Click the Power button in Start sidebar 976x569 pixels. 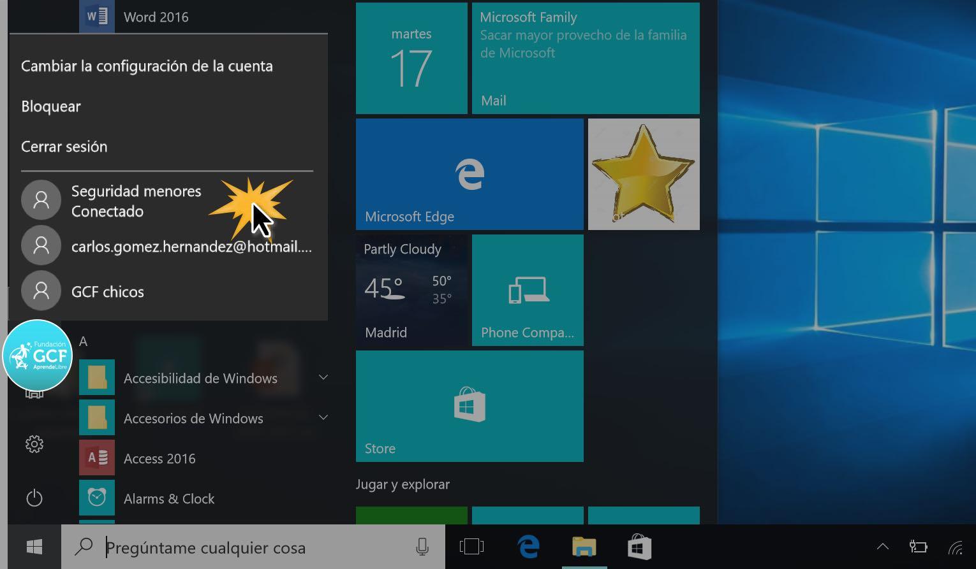34,498
